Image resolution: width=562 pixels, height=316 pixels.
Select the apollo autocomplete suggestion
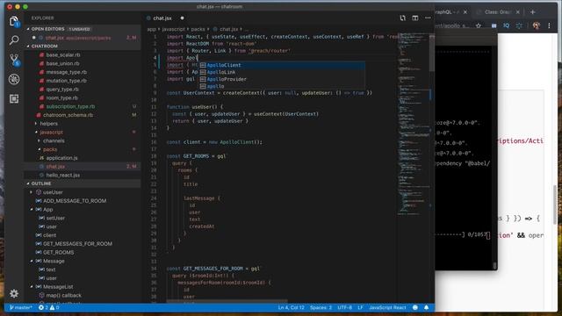(x=282, y=86)
